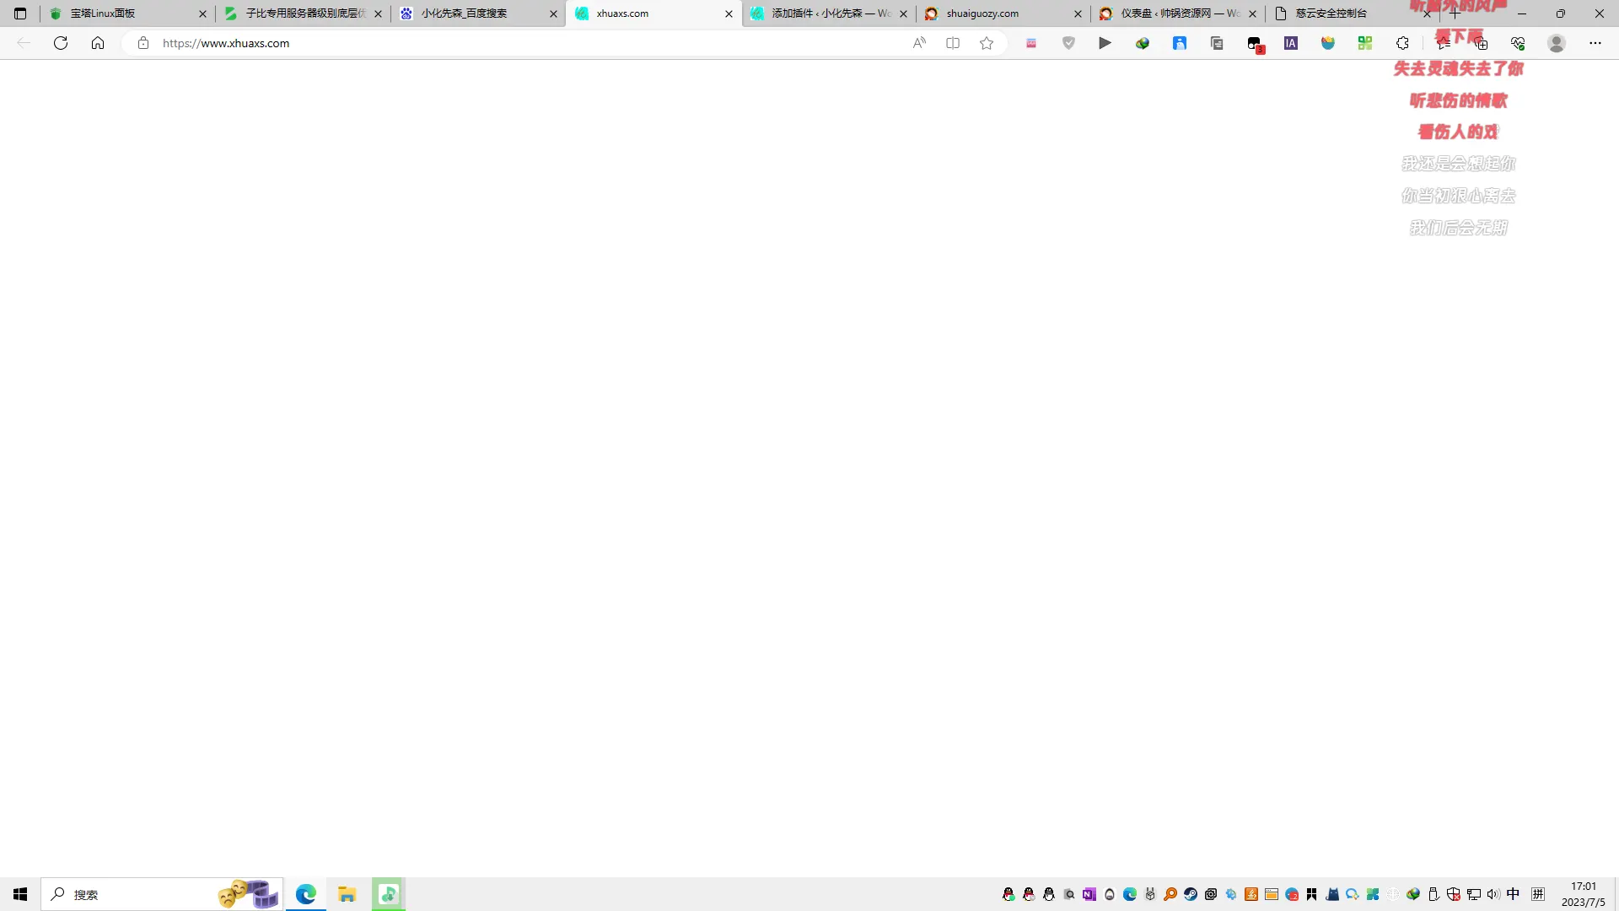Close the 慈云安全控制台 tab
The image size is (1619, 911).
pos(1427,13)
